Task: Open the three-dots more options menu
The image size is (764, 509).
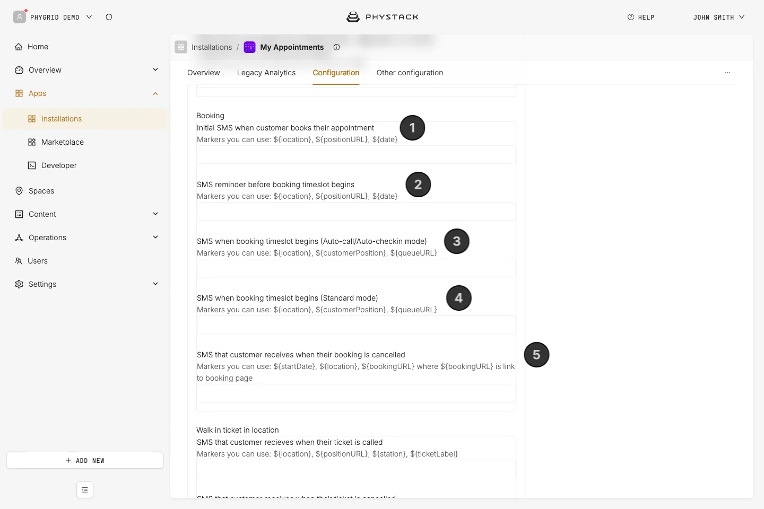Action: pyautogui.click(x=727, y=73)
